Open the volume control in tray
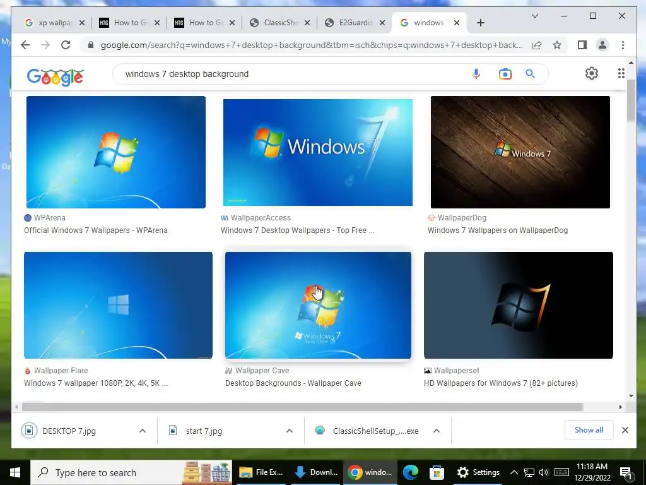Viewport: 646px width, 485px height. [x=544, y=472]
